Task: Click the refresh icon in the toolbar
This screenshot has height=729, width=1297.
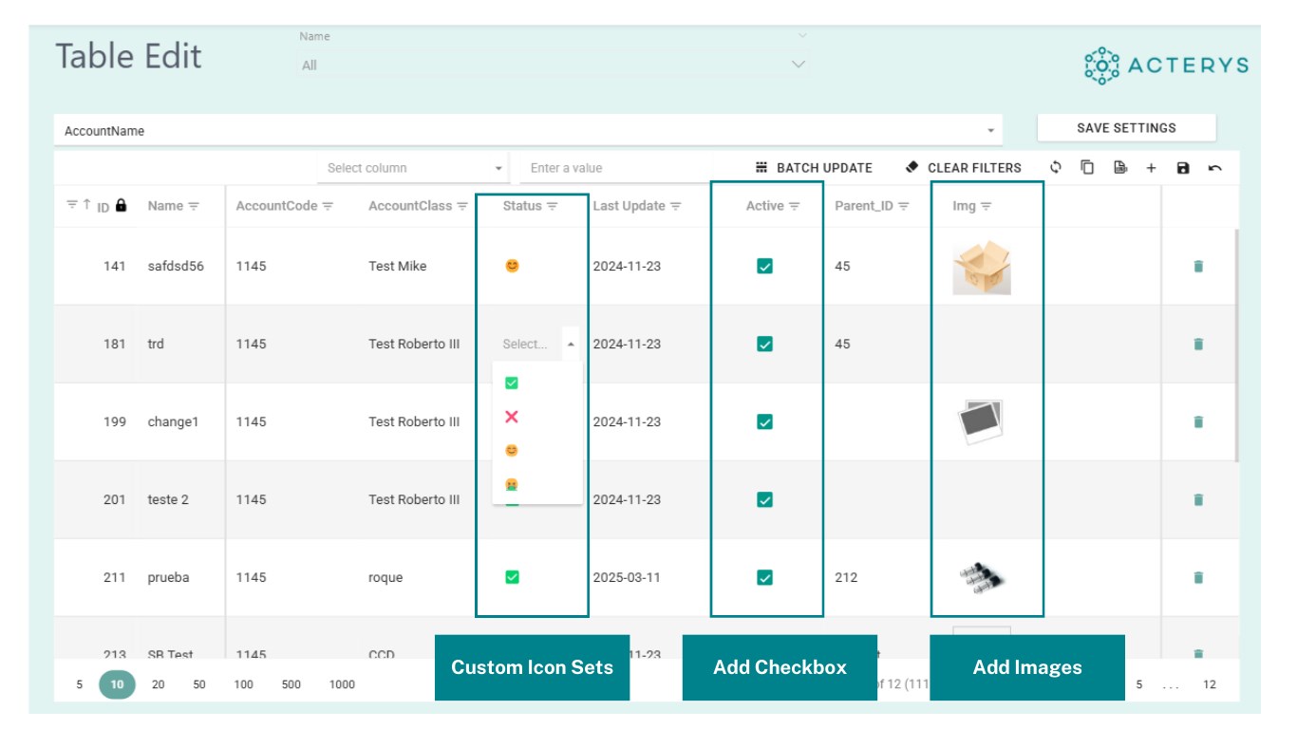Action: [1056, 168]
